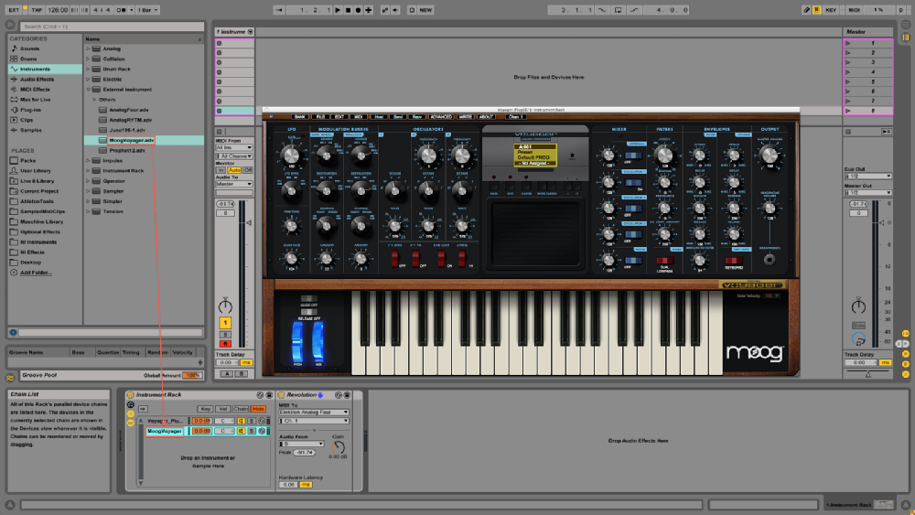The image size is (915, 515).
Task: Open the Groove Pool wave icon
Action: 10,376
